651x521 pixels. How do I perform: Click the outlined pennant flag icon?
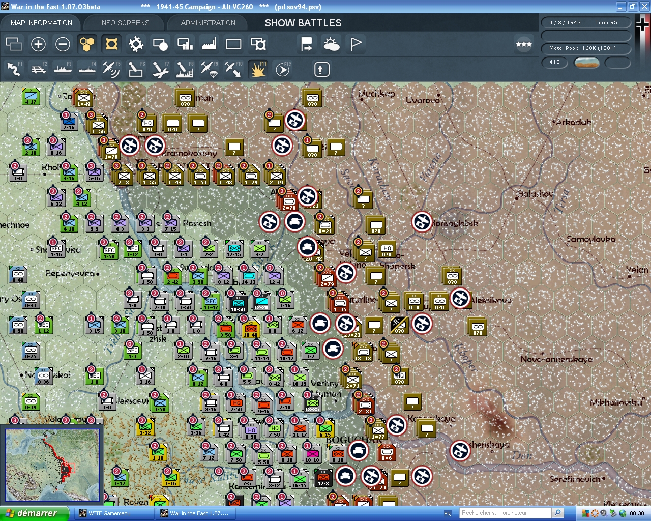tap(356, 44)
